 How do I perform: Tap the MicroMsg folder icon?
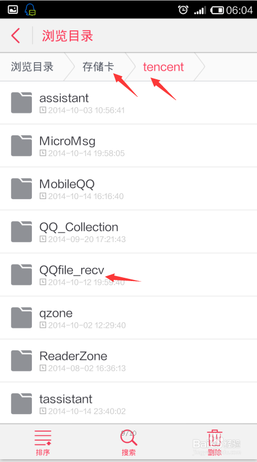[x=21, y=146]
